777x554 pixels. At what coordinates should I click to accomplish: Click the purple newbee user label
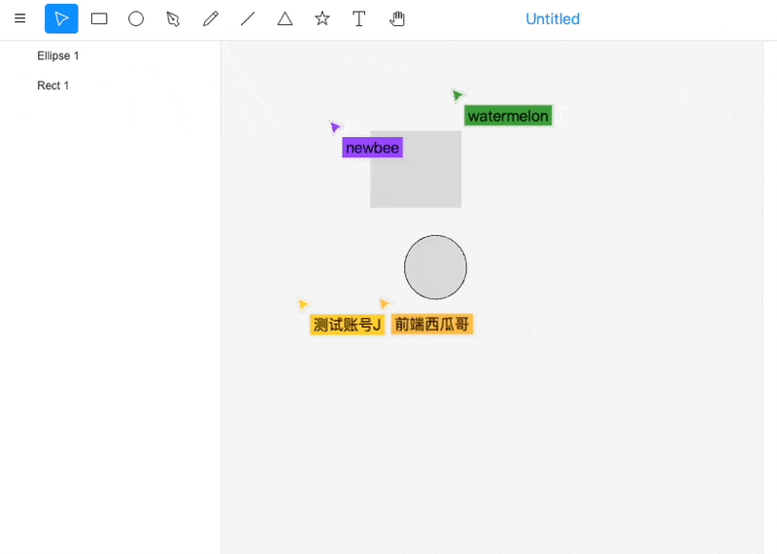click(372, 148)
